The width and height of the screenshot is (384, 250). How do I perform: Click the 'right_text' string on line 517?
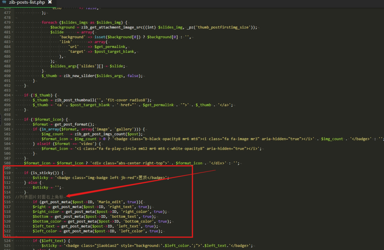pos(121,207)
